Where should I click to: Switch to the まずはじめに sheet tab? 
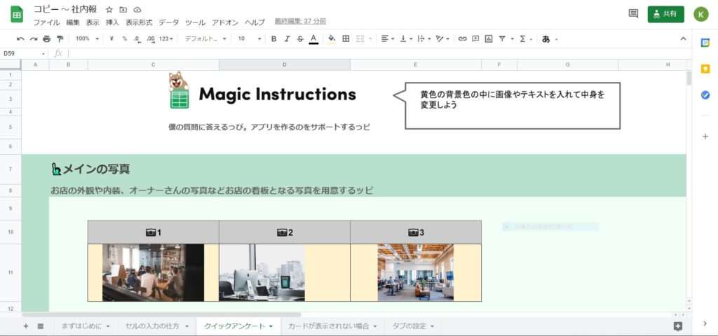(85, 326)
